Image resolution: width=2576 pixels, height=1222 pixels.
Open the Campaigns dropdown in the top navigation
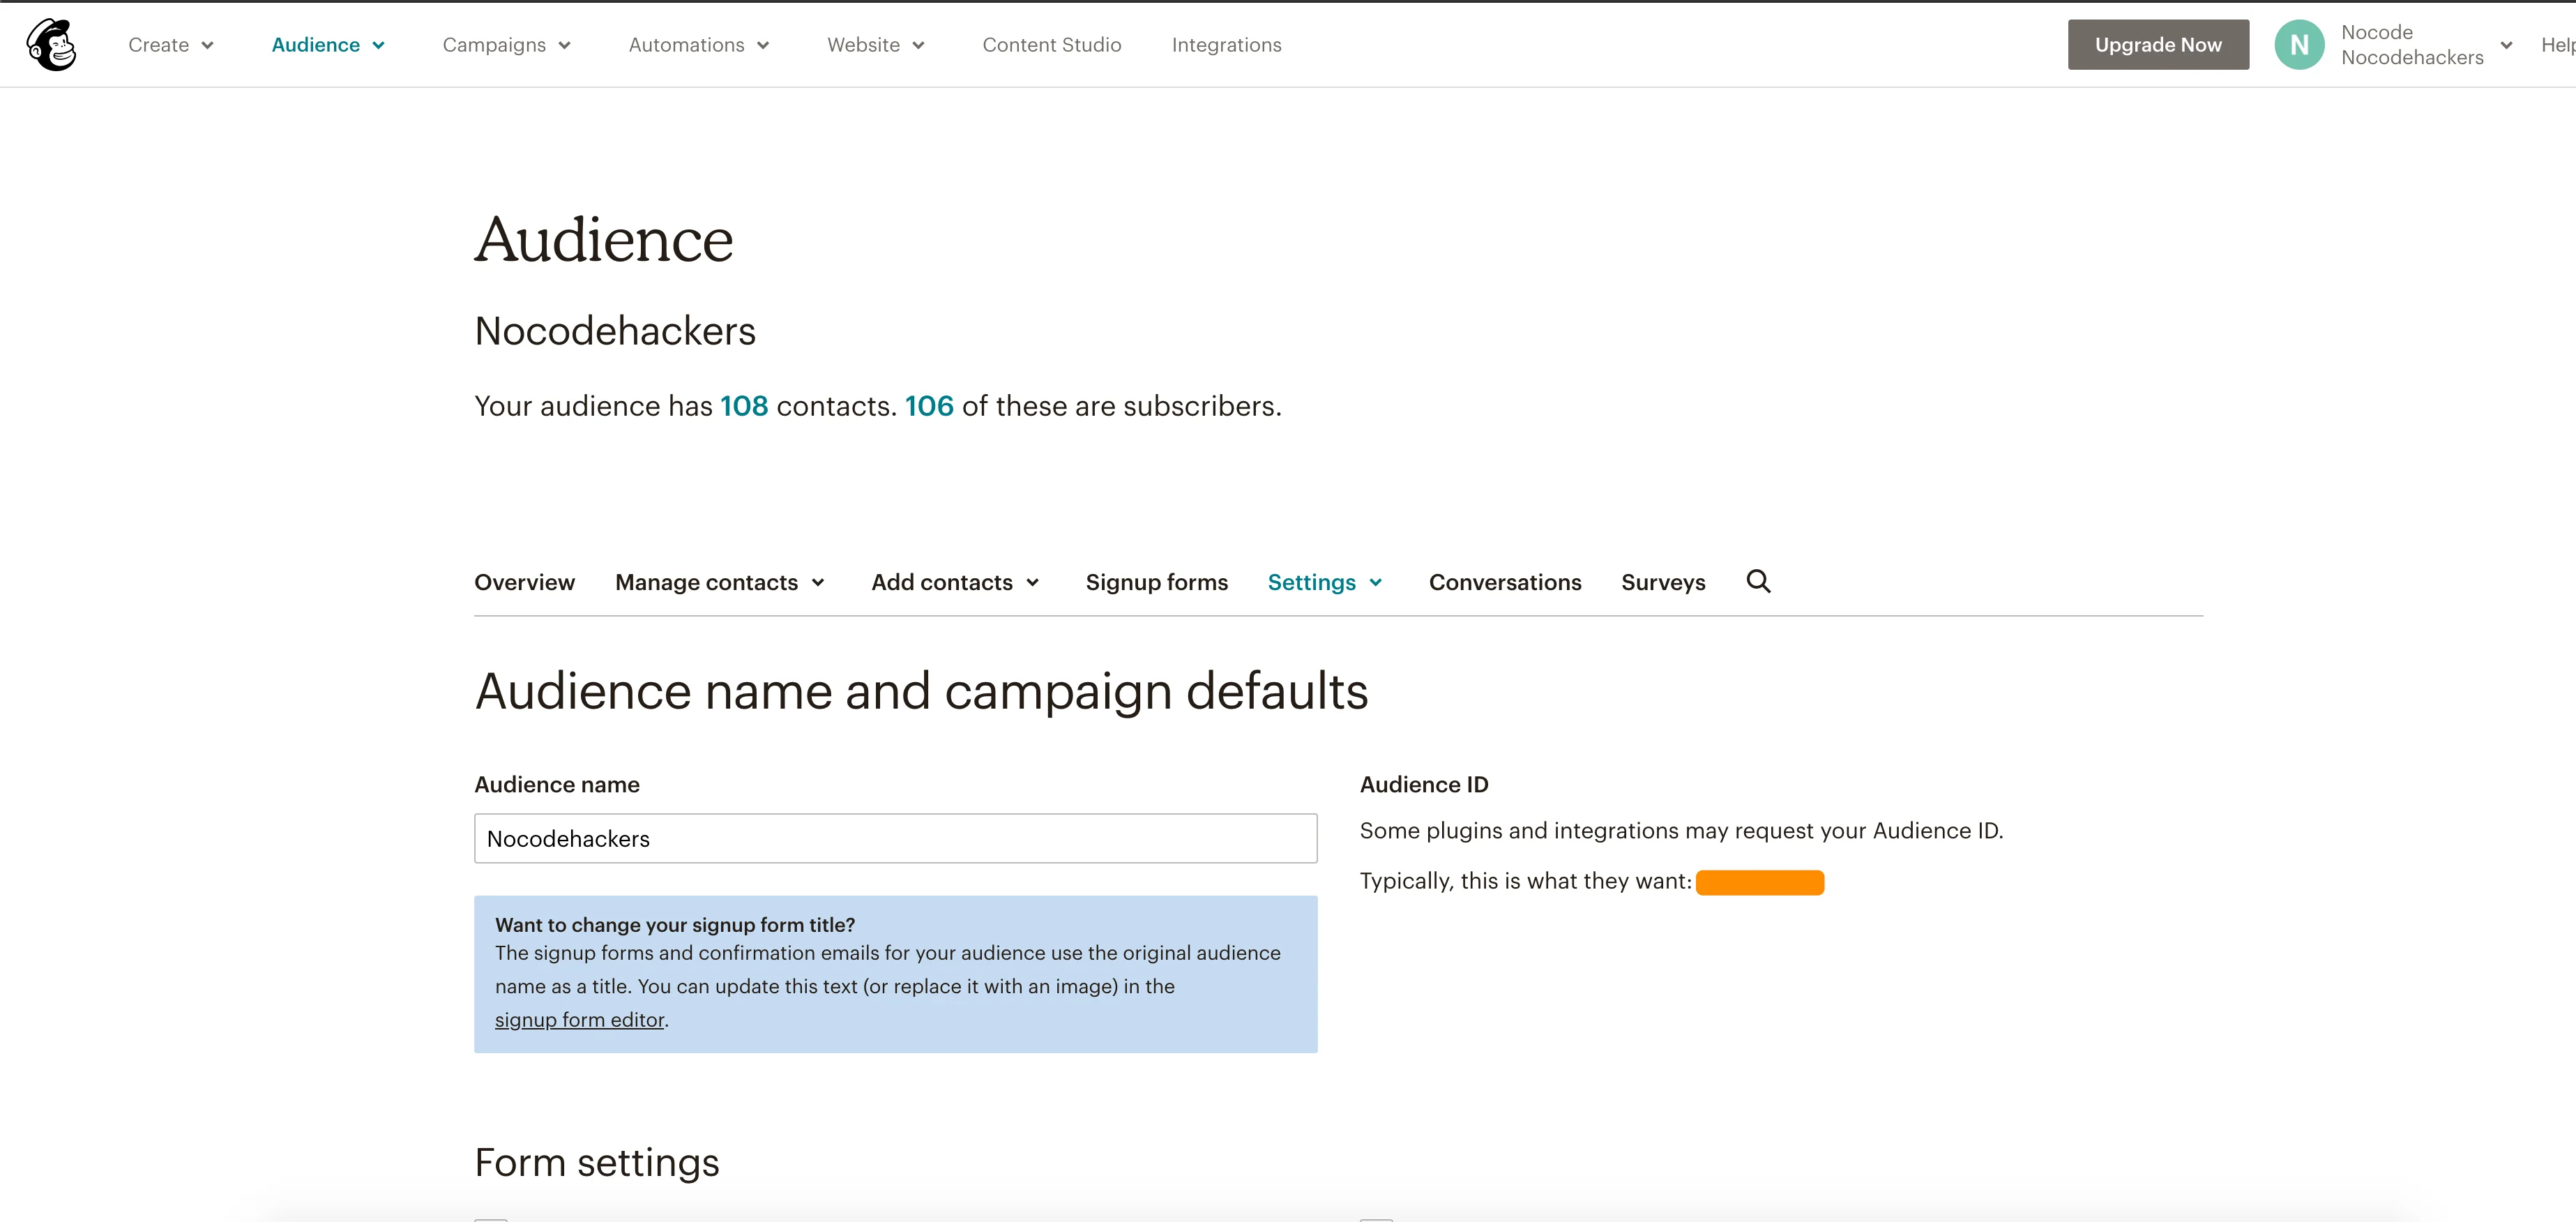(x=506, y=45)
